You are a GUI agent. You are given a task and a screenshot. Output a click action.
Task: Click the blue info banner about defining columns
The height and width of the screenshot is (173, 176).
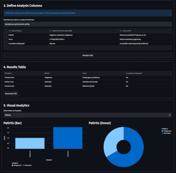pos(88,13)
